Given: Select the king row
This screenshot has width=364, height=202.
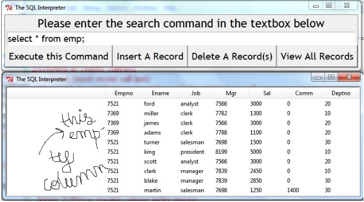Looking at the screenshot, I should pyautogui.click(x=183, y=151).
